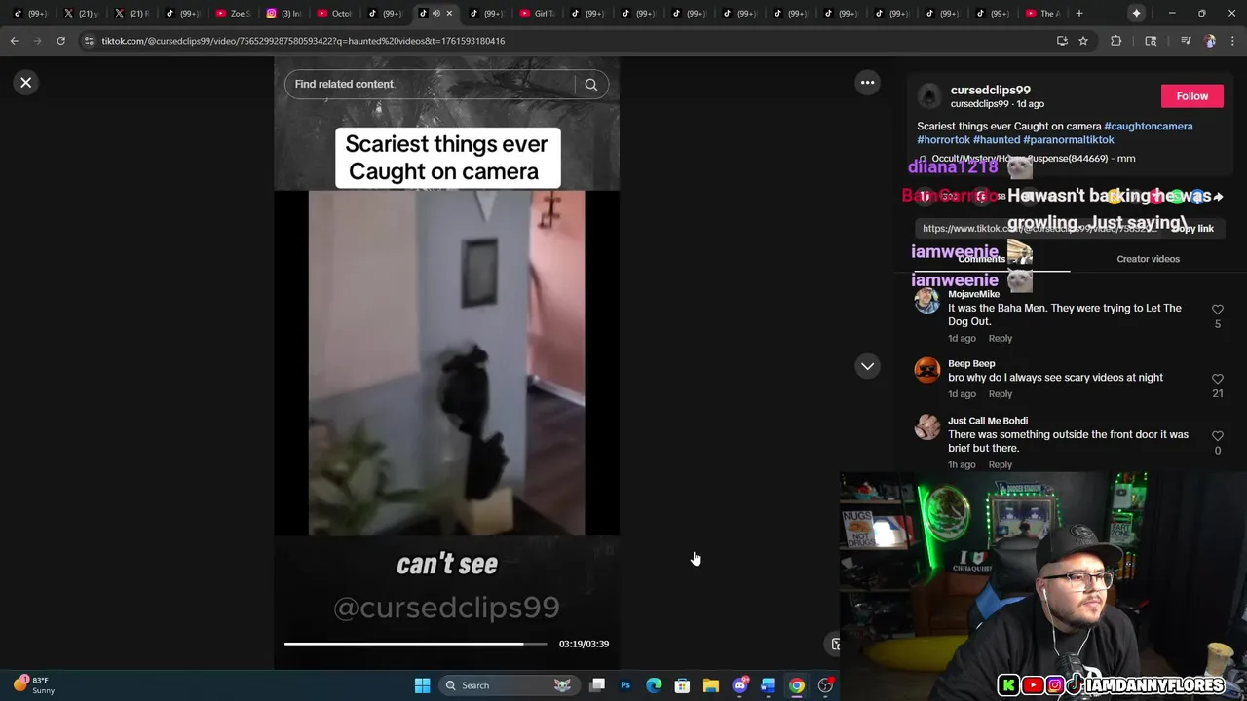1247x701 pixels.
Task: Mute the active TikTok tab's audio
Action: pos(435,13)
